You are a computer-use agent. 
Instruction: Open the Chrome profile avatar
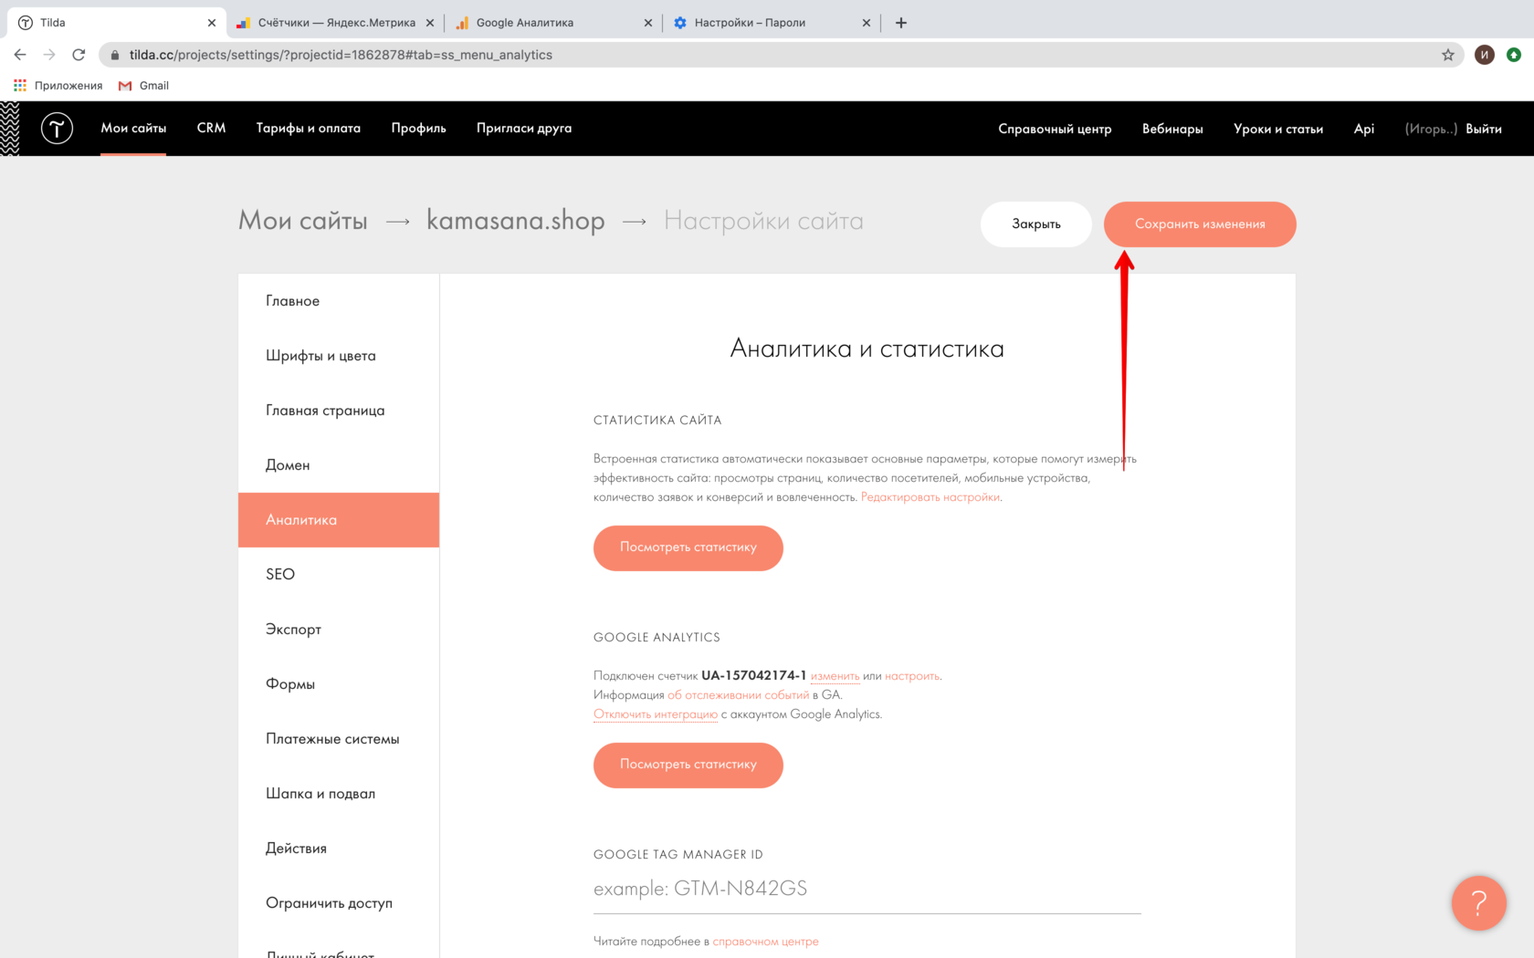1485,55
